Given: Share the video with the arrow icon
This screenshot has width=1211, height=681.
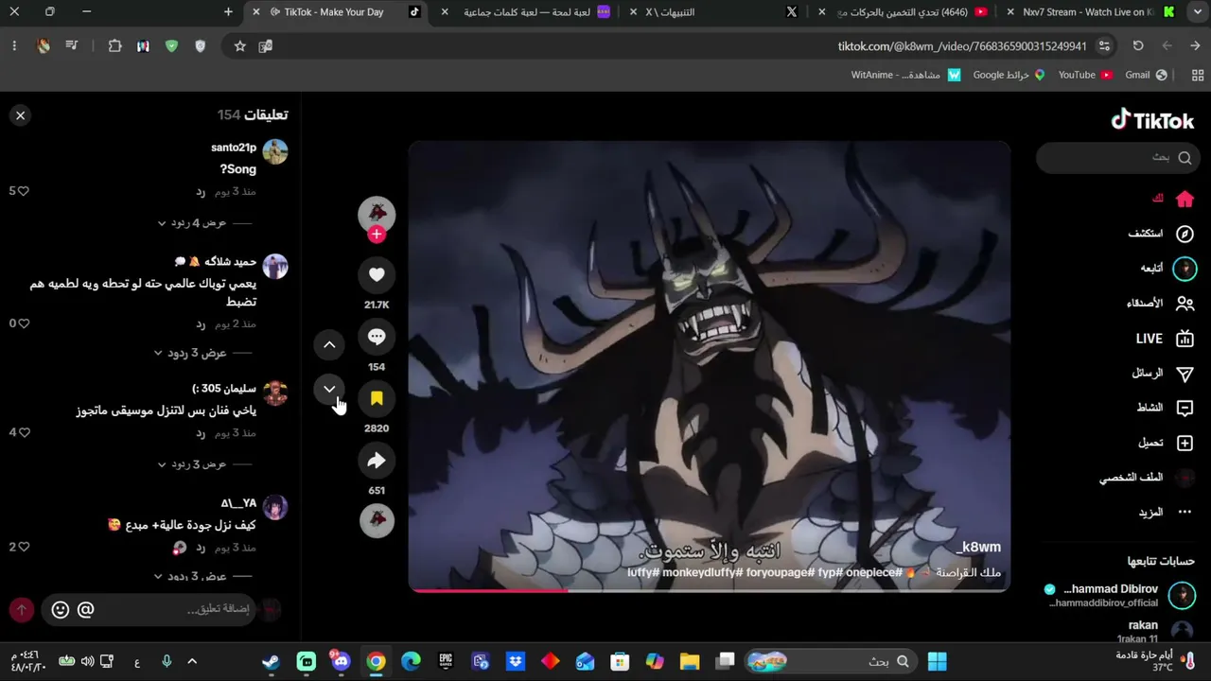Looking at the screenshot, I should point(377,461).
